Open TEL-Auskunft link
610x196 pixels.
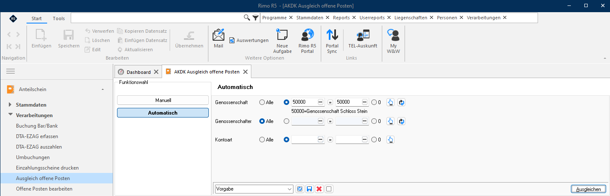click(362, 39)
